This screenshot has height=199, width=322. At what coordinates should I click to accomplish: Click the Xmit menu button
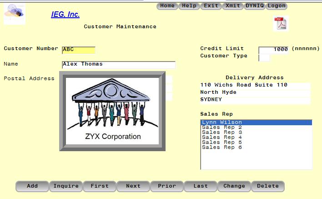[233, 6]
